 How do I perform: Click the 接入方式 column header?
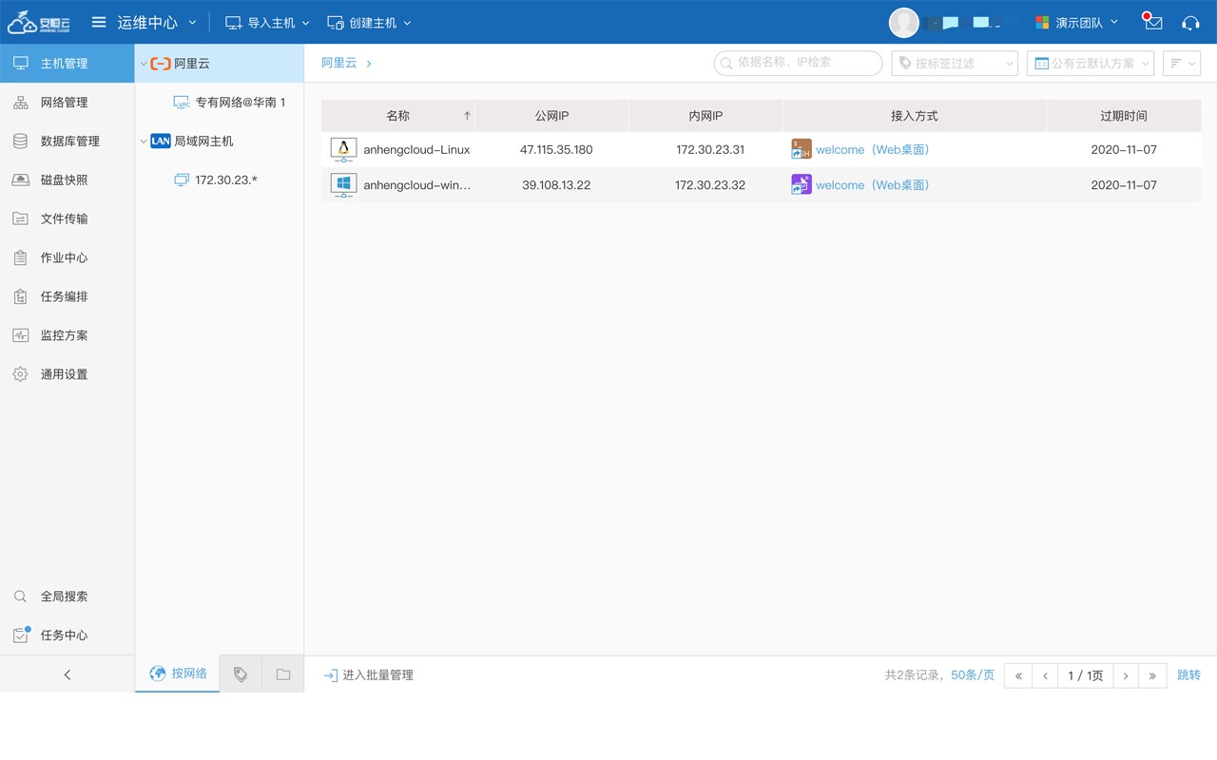(x=915, y=116)
